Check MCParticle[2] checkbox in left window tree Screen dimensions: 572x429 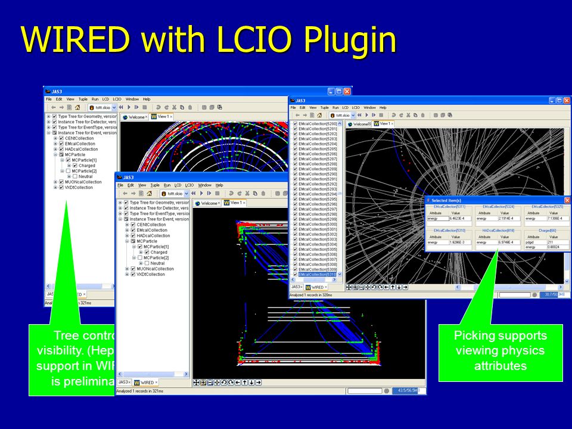click(x=68, y=171)
